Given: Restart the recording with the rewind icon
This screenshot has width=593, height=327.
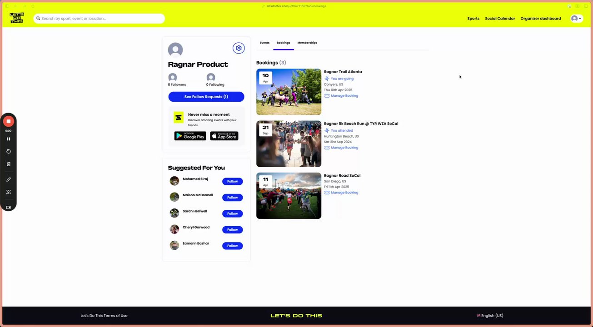Looking at the screenshot, I should click(x=8, y=151).
